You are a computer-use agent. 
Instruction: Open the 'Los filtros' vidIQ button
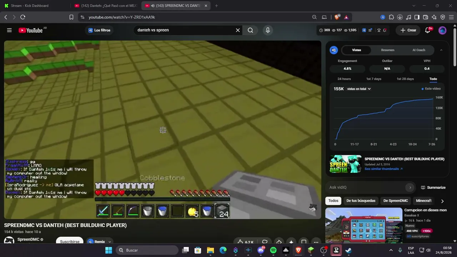pos(99,30)
